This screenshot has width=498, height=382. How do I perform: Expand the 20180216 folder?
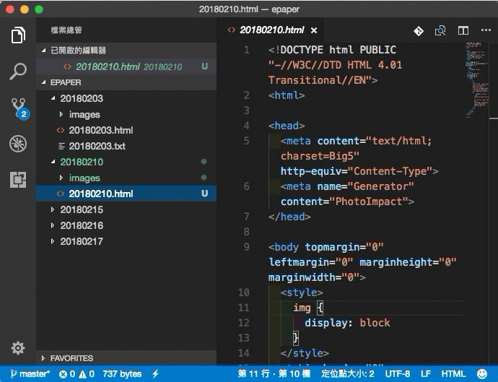[x=126, y=225]
